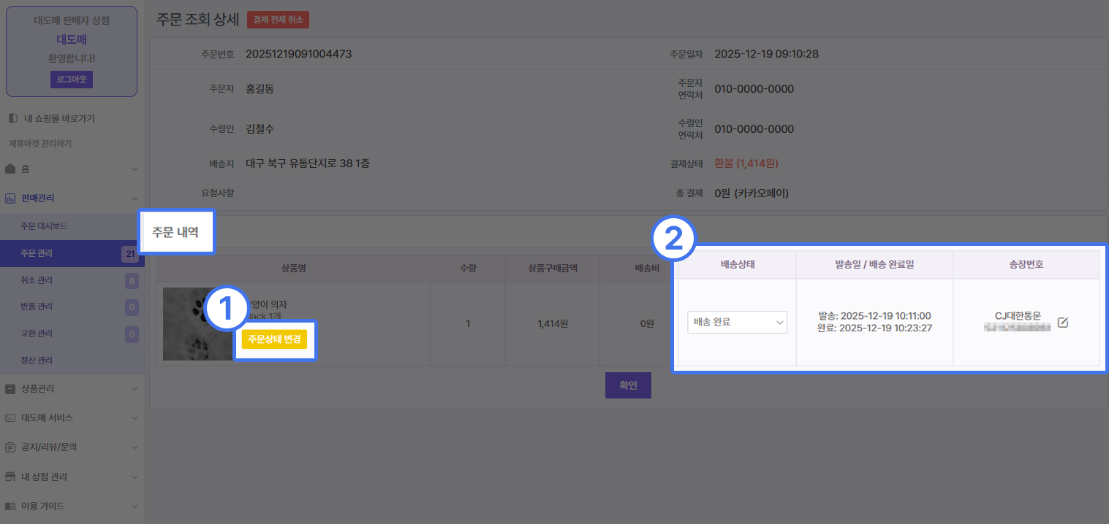The image size is (1109, 524).
Task: Click the tracking number edit icon
Action: pos(1063,323)
